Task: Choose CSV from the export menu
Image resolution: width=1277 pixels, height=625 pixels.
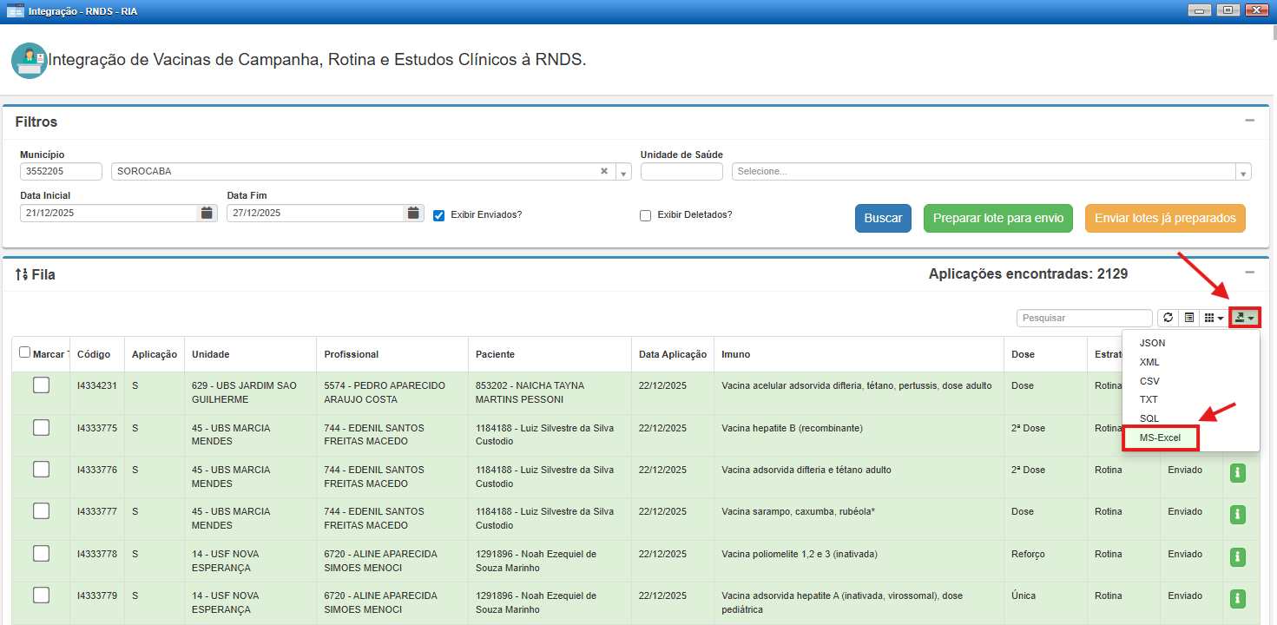Action: point(1149,381)
